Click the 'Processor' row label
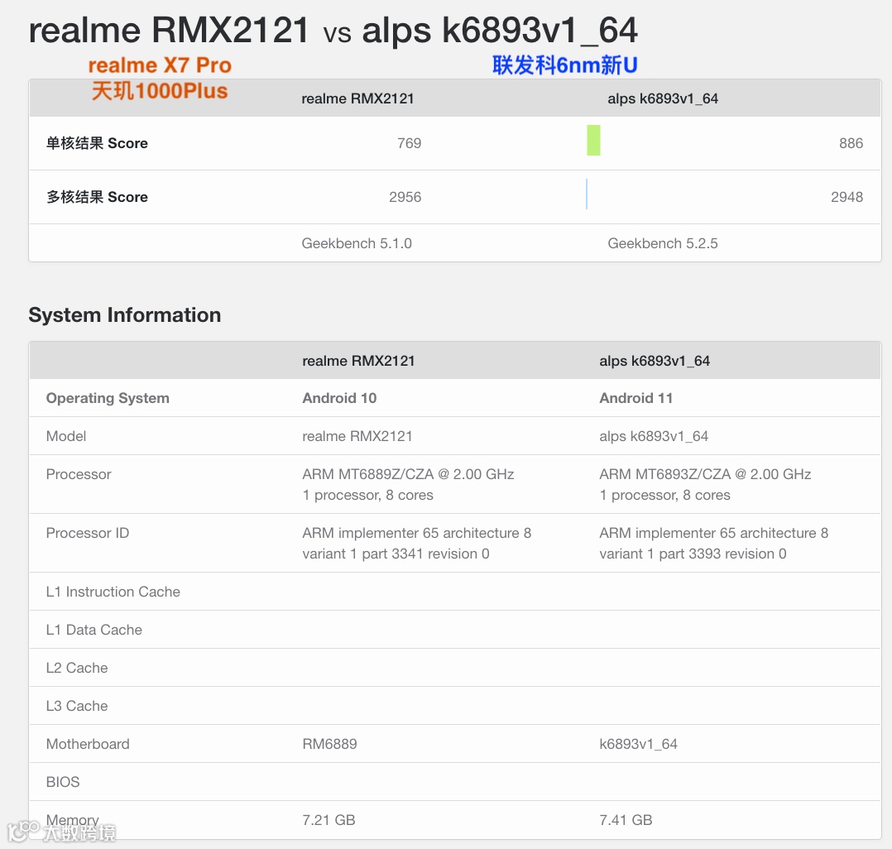Screen dimensions: 892x849 (79, 474)
